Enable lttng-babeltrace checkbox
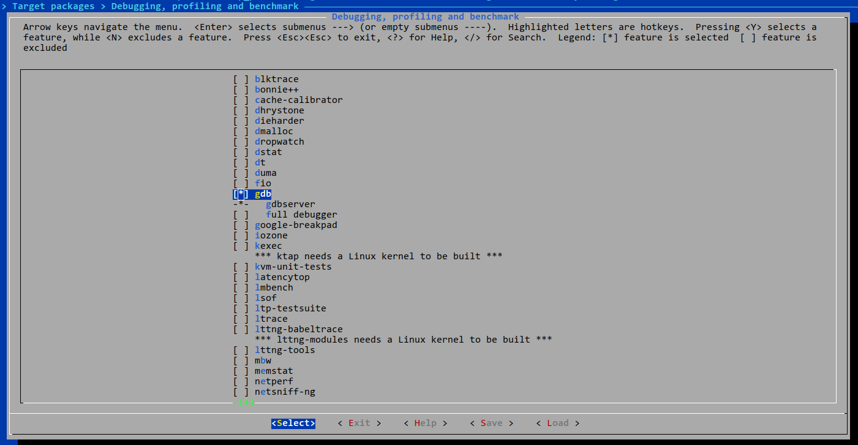The image size is (858, 445). click(x=241, y=329)
